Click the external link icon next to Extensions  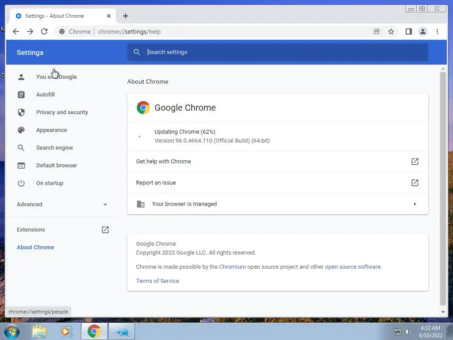click(x=105, y=230)
